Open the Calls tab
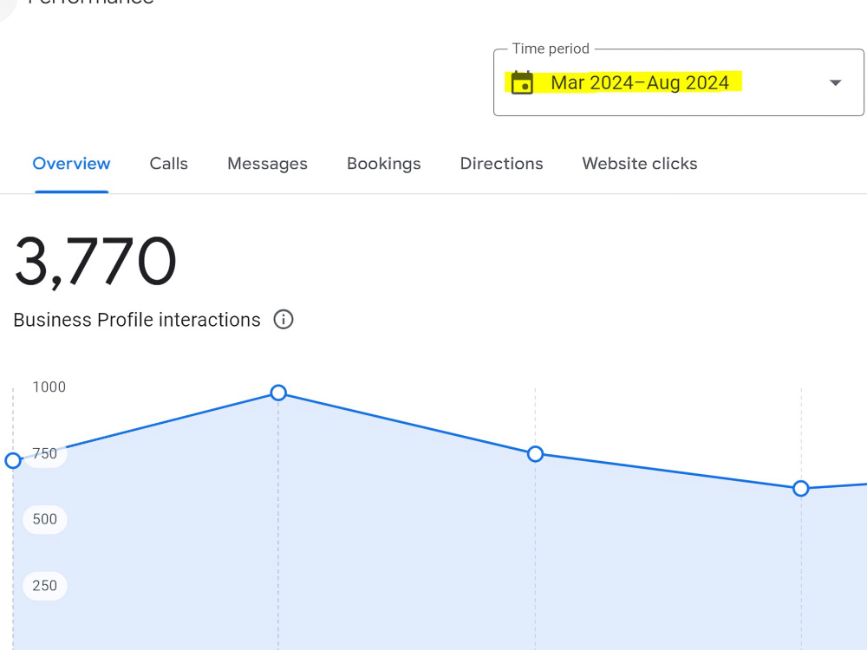Screen dimensions: 867x650 click(169, 164)
